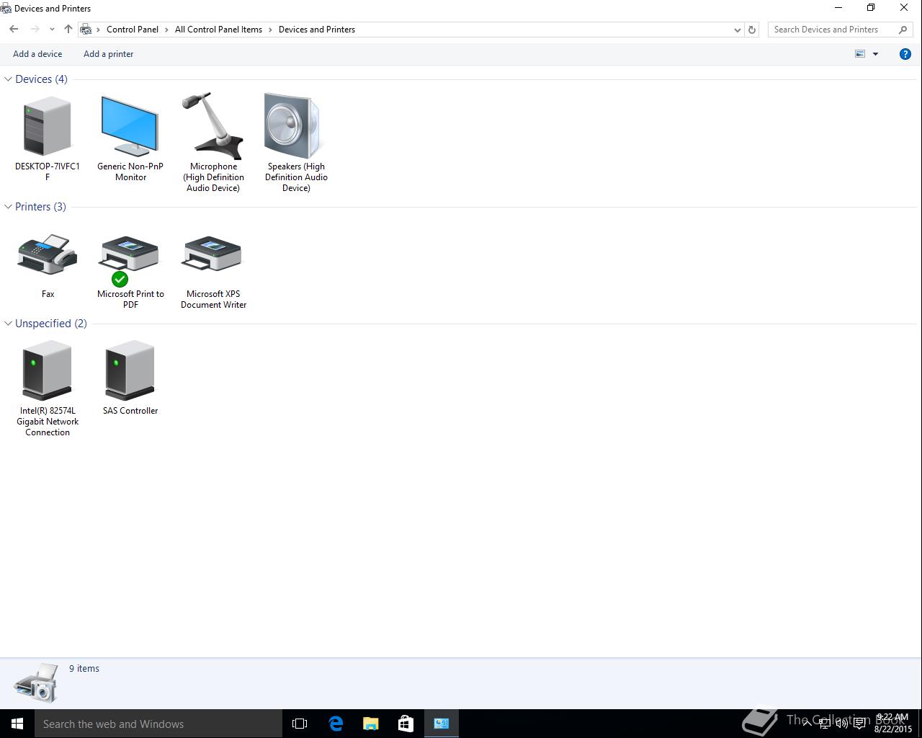This screenshot has width=922, height=738.
Task: Open Task View on the taskbar
Action: click(x=300, y=724)
